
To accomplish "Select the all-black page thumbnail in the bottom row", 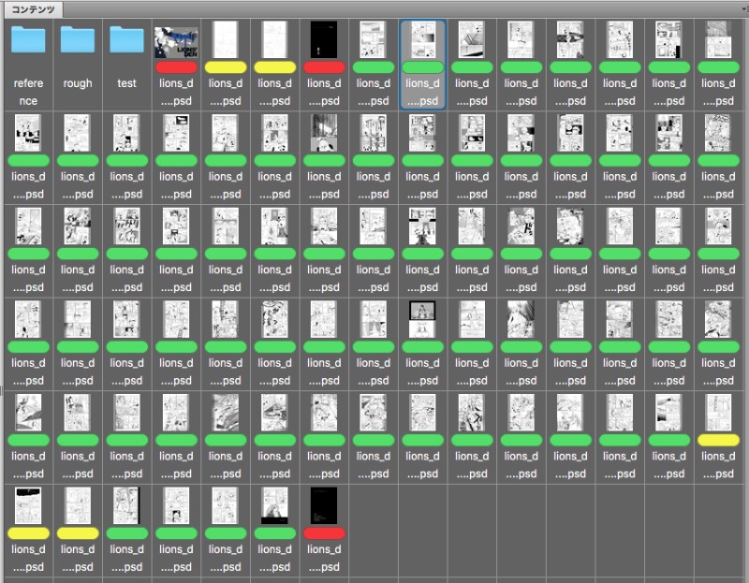I will 324,505.
